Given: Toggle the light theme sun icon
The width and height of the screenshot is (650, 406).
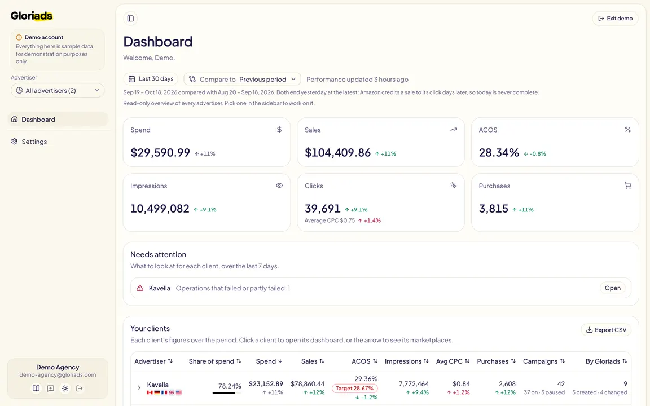Looking at the screenshot, I should click(x=65, y=388).
